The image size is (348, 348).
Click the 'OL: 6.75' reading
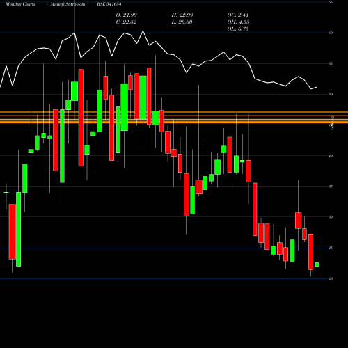[238, 29]
